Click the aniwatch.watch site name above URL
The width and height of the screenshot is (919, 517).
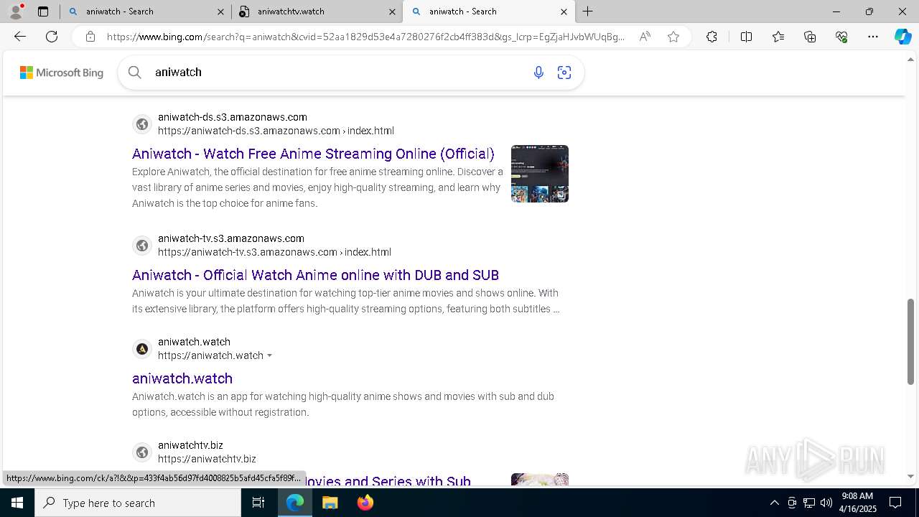click(x=194, y=342)
